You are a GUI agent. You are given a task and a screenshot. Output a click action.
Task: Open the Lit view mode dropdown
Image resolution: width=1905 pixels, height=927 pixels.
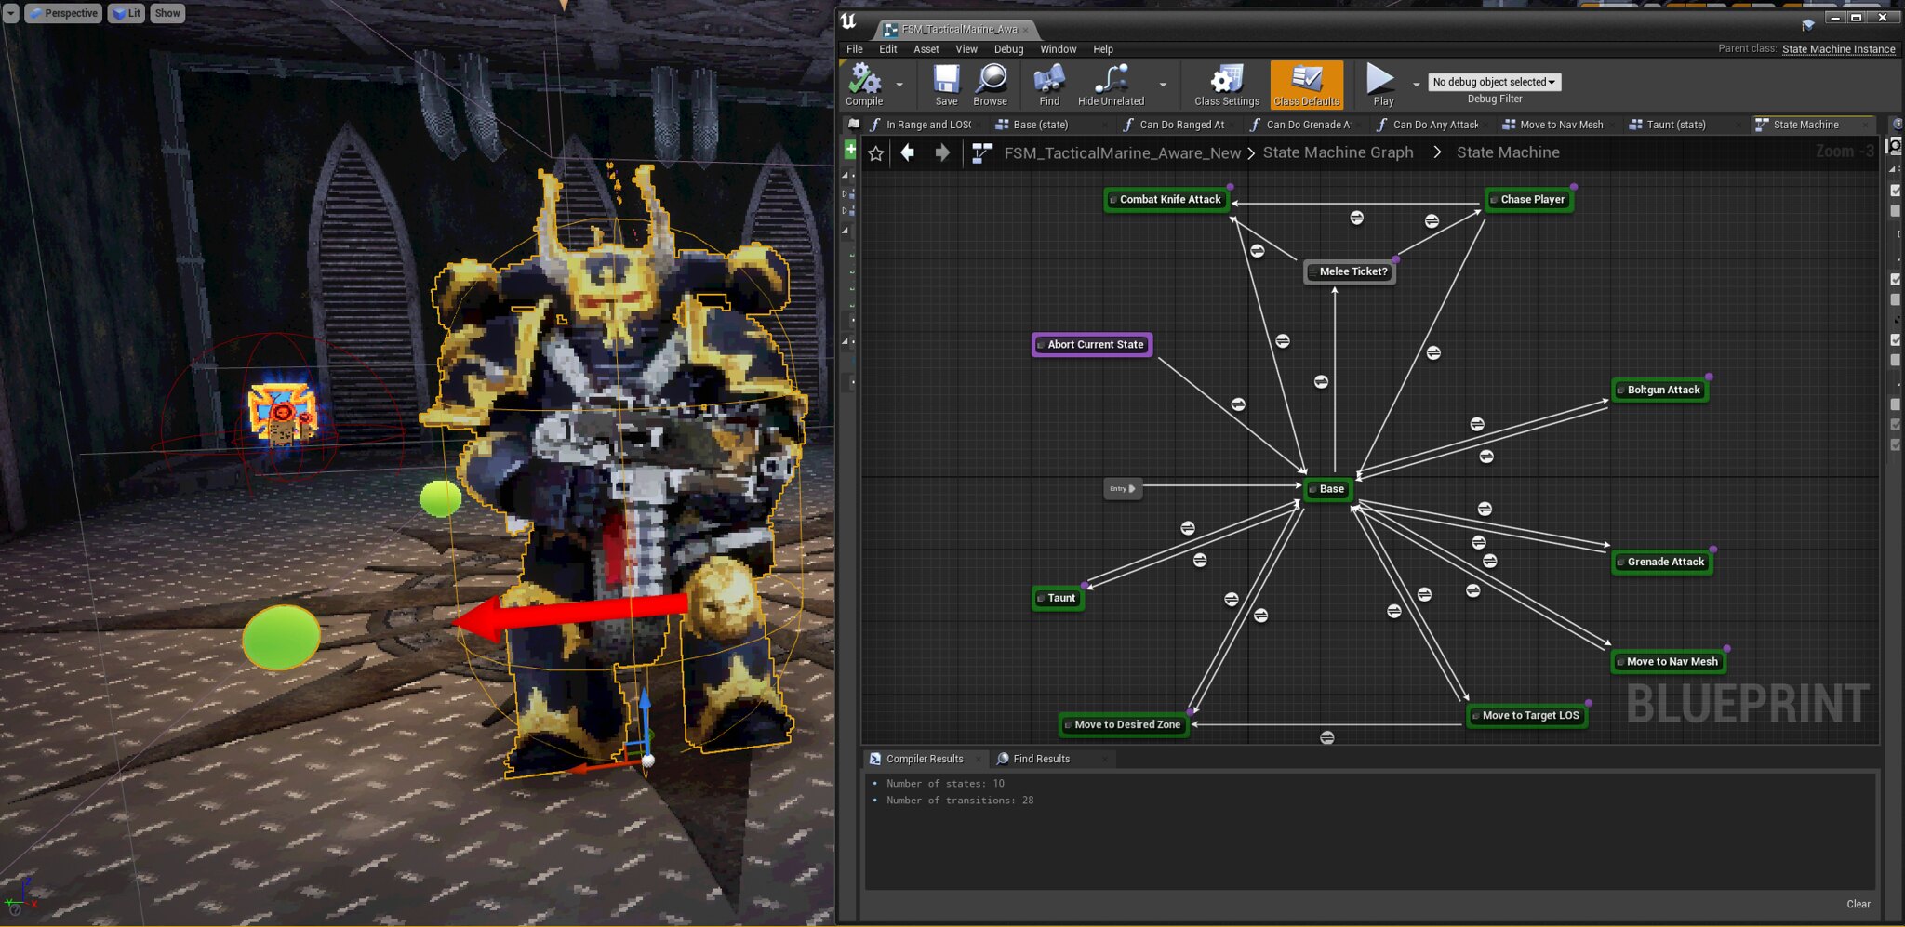point(127,13)
